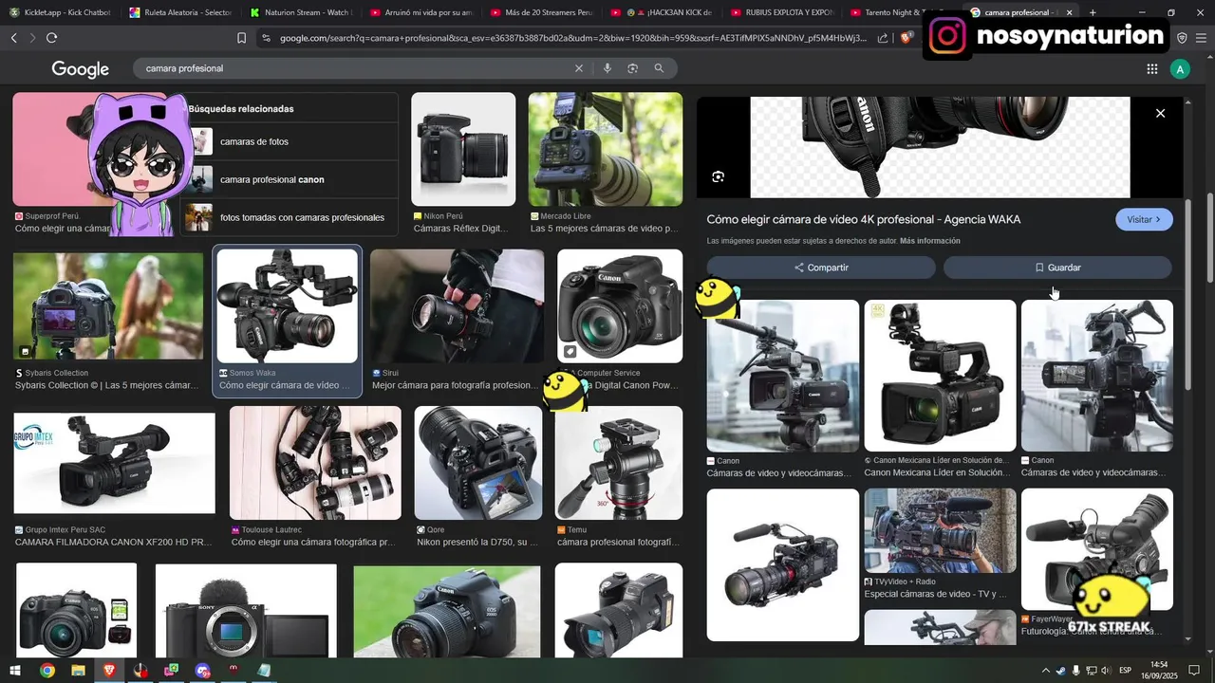Go back to the previous page
This screenshot has height=683, width=1215.
(x=13, y=38)
